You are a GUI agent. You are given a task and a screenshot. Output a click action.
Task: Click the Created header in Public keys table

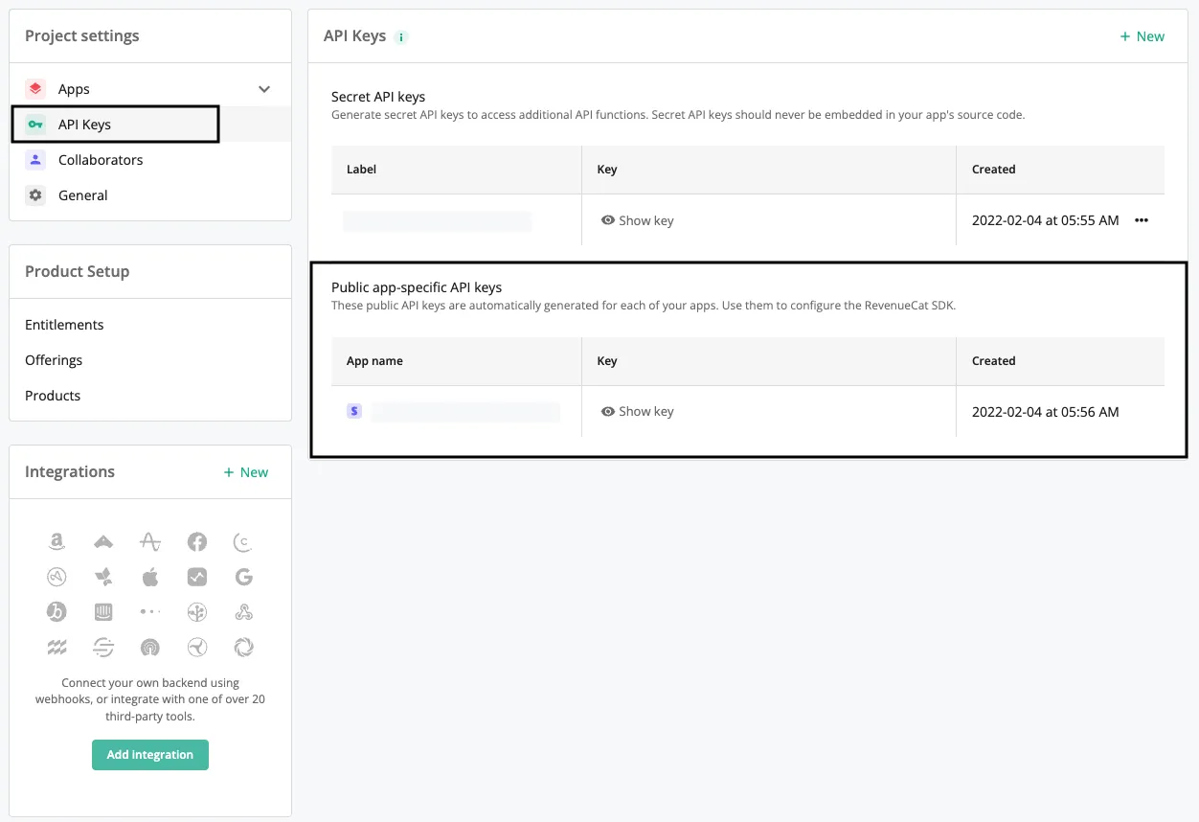(993, 361)
